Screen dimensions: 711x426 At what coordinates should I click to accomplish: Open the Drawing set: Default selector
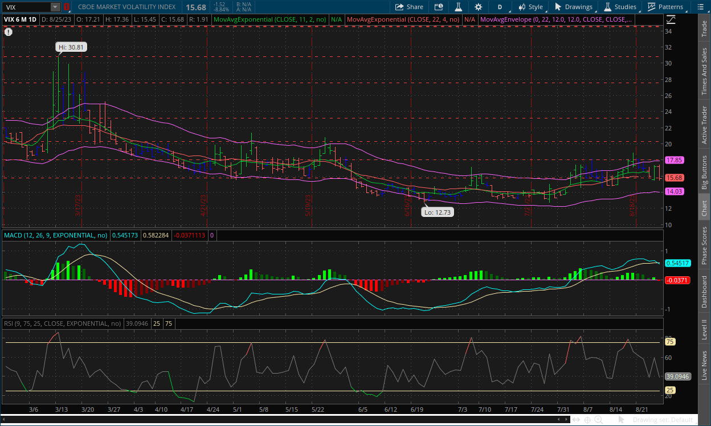click(665, 420)
